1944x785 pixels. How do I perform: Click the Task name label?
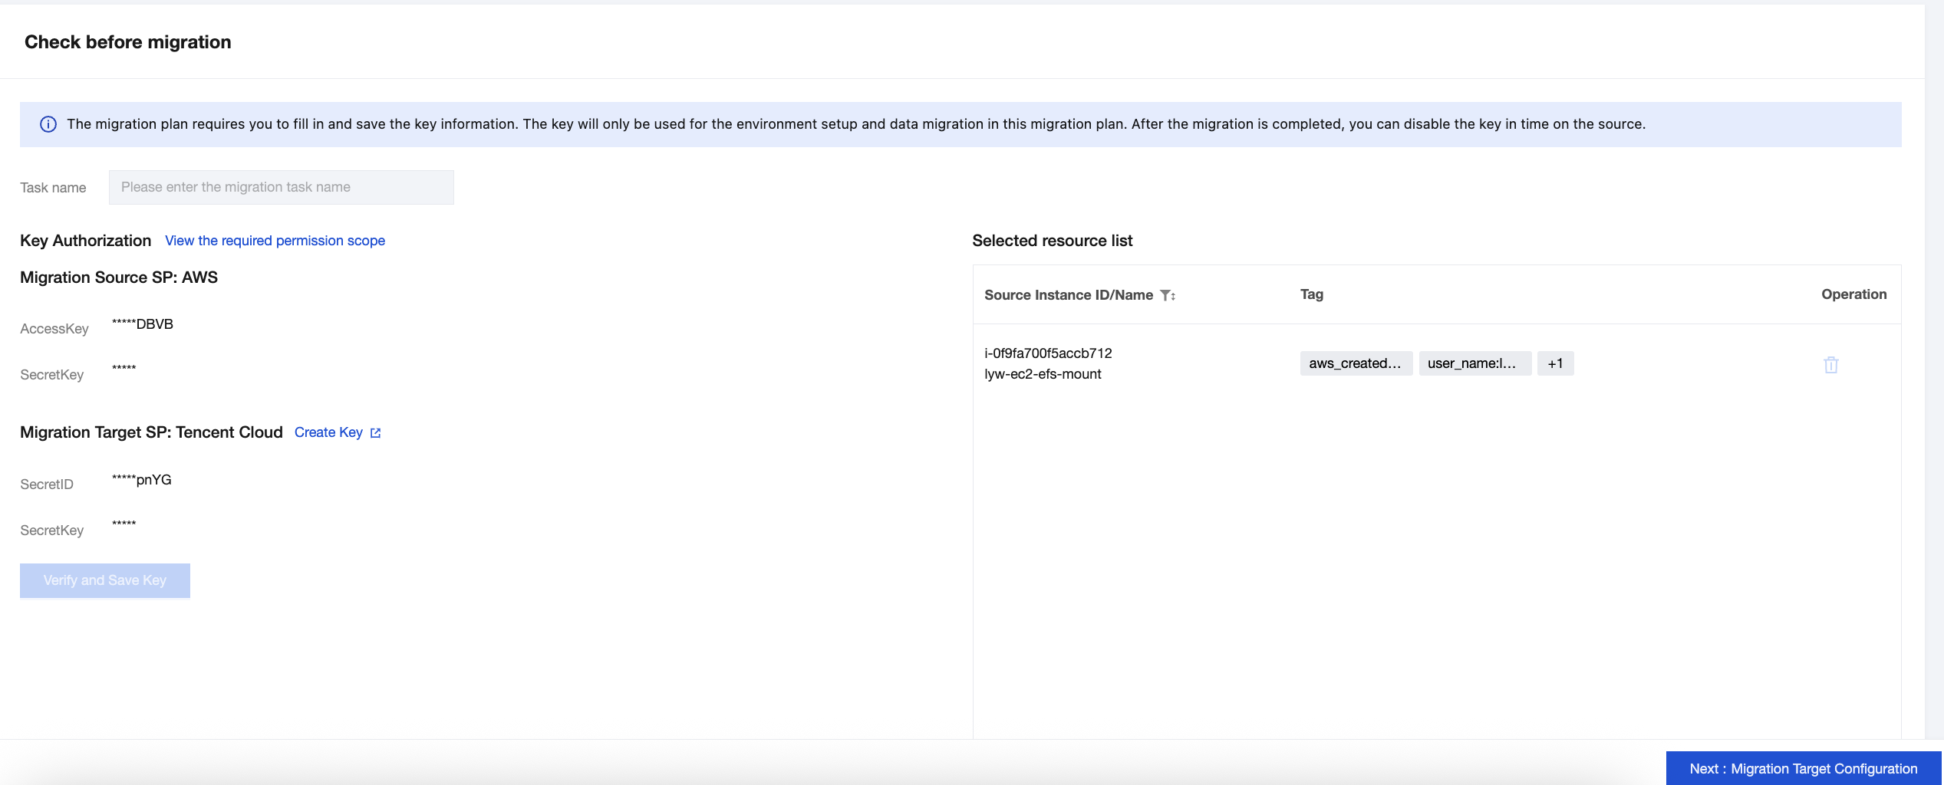pos(53,188)
